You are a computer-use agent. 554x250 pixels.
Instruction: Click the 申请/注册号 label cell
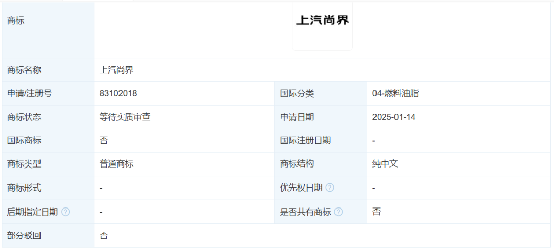coord(48,93)
